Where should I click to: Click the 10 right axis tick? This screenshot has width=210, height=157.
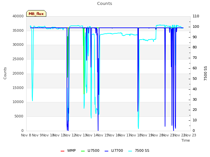pyautogui.click(x=195, y=120)
